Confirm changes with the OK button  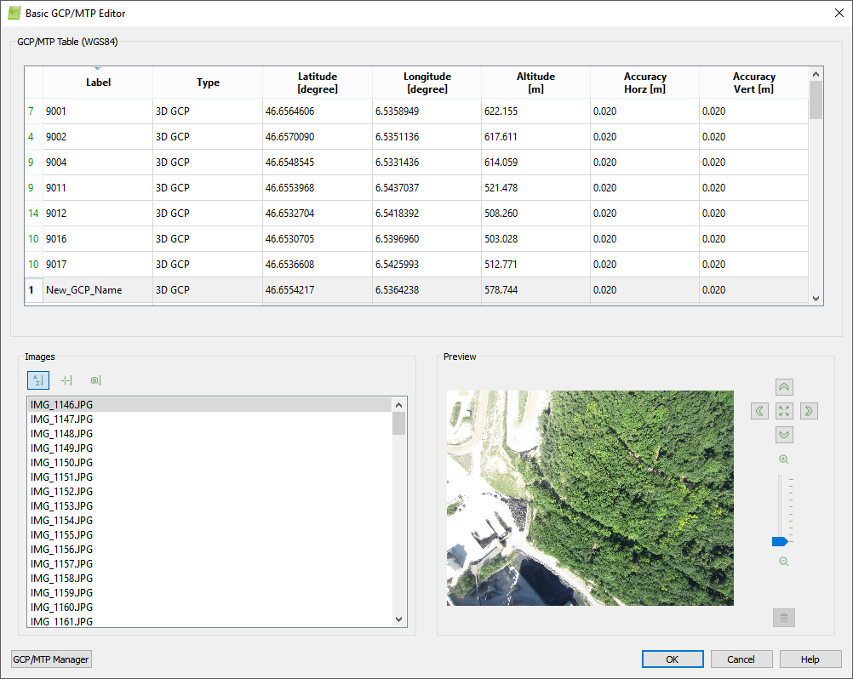(x=672, y=659)
